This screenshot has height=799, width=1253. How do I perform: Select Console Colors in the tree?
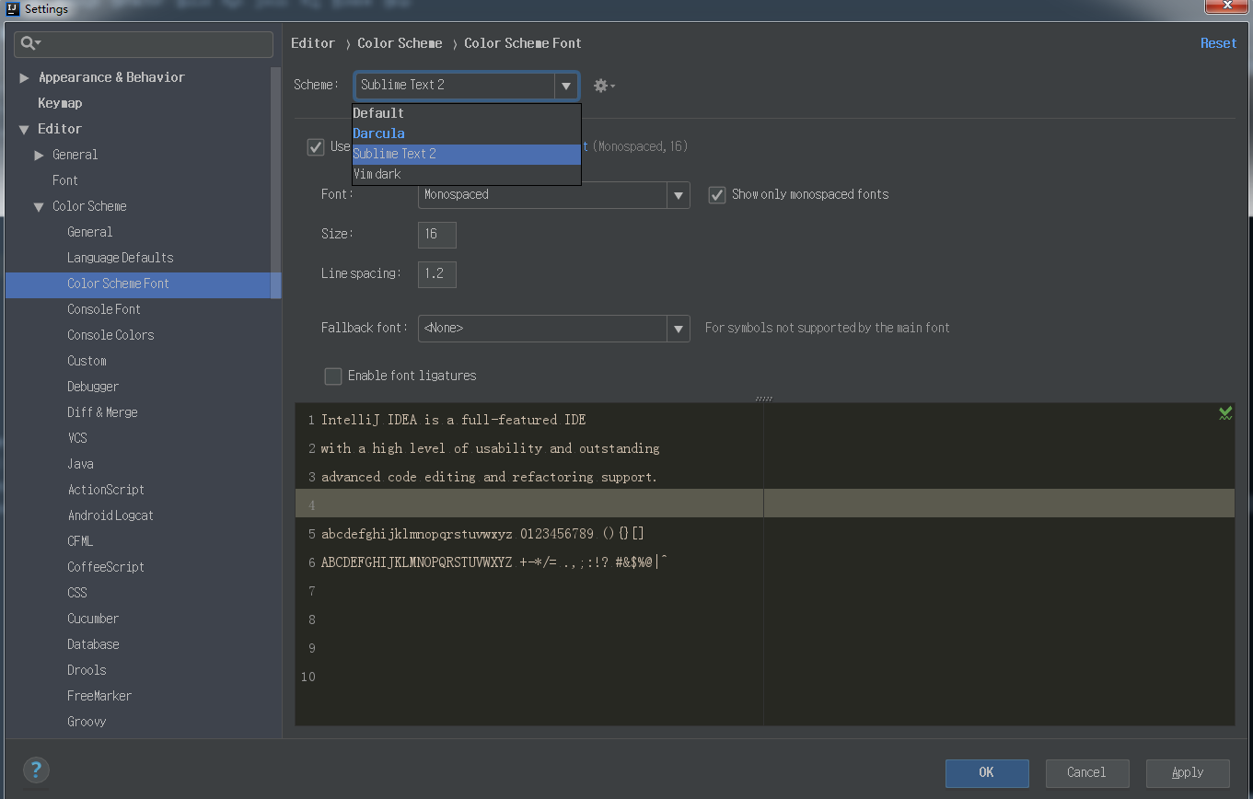[110, 335]
